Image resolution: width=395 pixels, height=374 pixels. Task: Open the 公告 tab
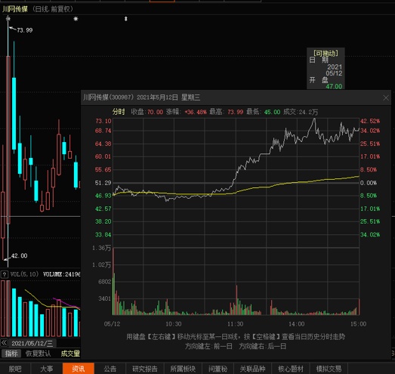(110, 369)
